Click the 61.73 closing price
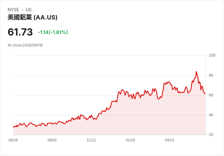Viewport: 224px width, 156px height. (x=20, y=32)
